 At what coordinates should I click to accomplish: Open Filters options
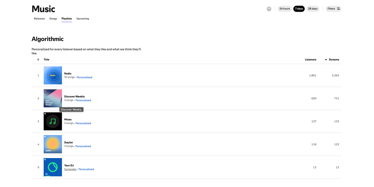(333, 9)
